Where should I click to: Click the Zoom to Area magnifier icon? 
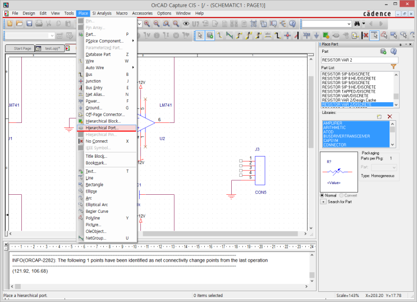(166, 24)
